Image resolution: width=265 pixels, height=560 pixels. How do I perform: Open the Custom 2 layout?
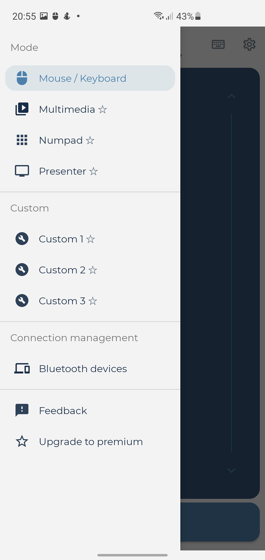[62, 270]
